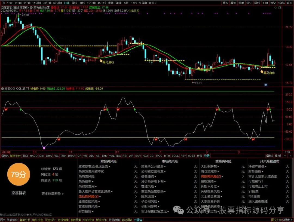This screenshot has width=294, height=222.
Task: Open arrow beside 流动性风险(2)
Action: 136,196
